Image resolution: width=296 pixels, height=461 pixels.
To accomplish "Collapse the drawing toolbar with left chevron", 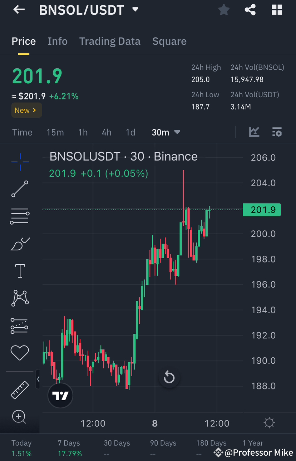I will click(x=39, y=379).
